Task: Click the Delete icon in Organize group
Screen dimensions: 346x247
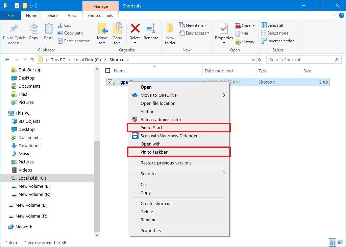Action: [135, 31]
